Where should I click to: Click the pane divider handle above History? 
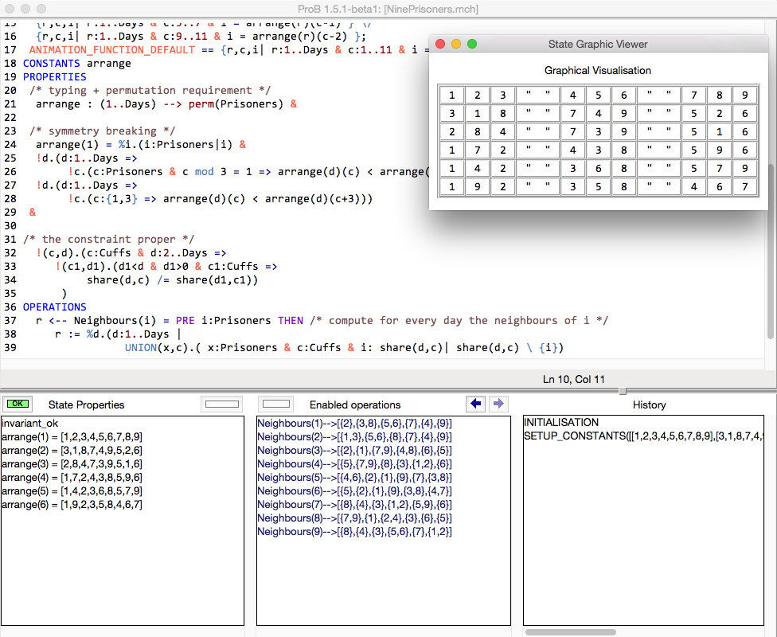[623, 391]
